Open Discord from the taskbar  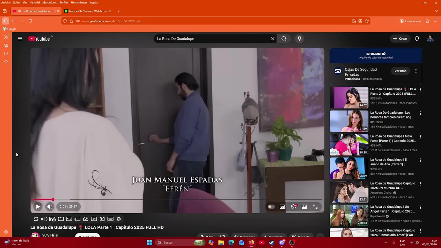pos(282,242)
